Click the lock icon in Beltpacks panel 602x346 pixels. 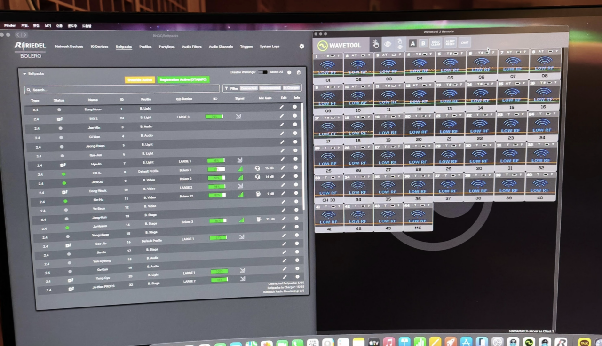[299, 72]
